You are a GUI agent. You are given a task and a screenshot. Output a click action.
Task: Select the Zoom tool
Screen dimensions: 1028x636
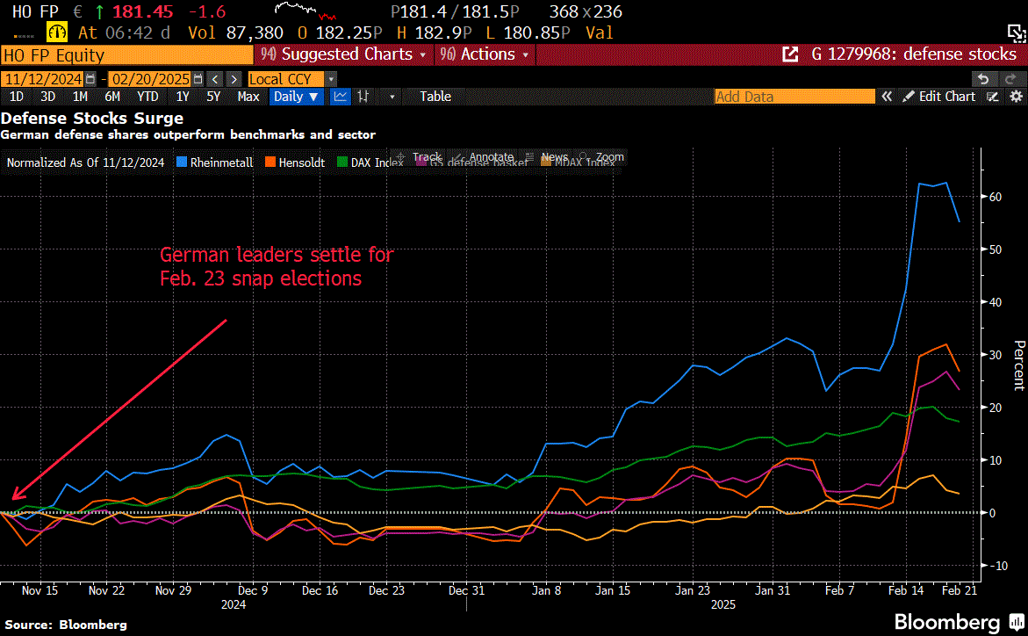[x=601, y=157]
